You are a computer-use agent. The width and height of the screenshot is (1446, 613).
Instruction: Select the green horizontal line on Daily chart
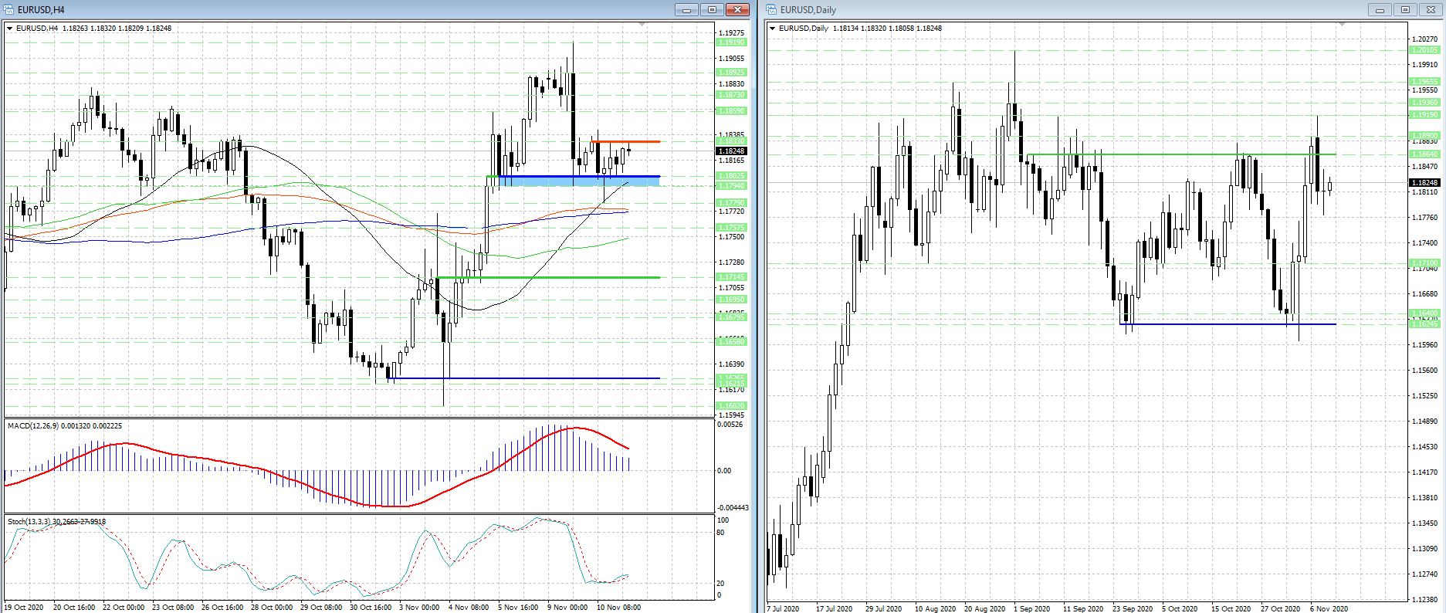pyautogui.click(x=1181, y=154)
